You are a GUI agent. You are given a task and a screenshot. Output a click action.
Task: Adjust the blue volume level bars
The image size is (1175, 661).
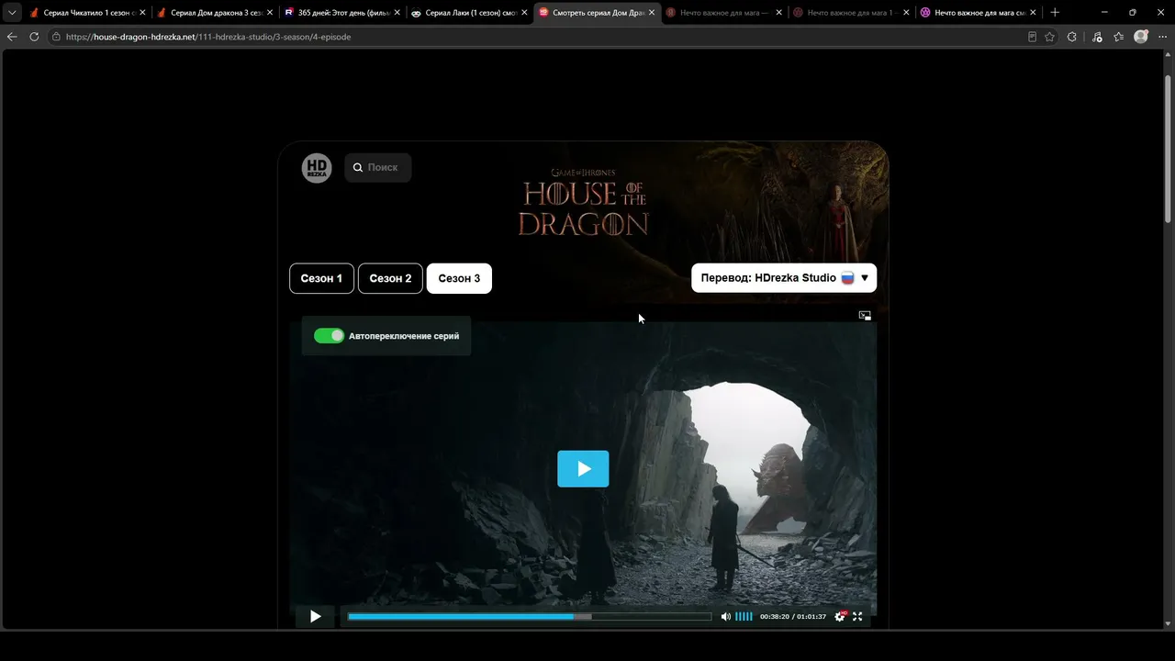[x=744, y=617]
